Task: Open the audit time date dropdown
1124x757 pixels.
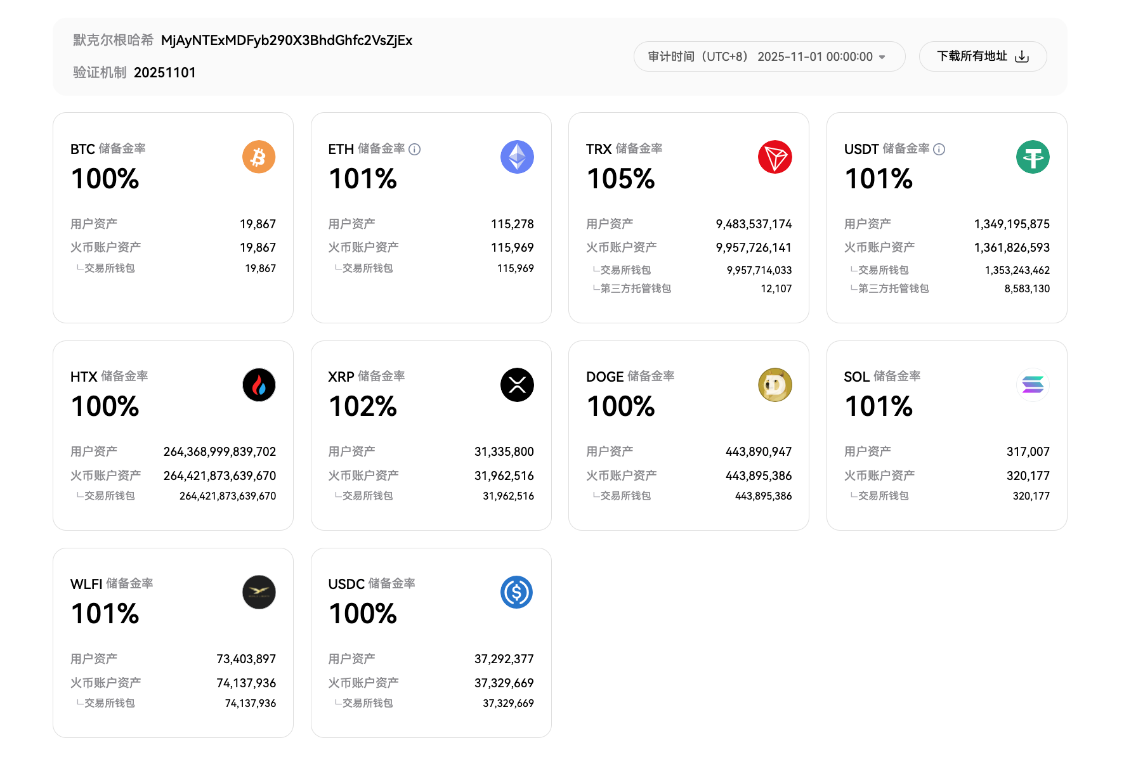Action: pyautogui.click(x=769, y=56)
